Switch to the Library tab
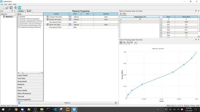 (21, 11)
